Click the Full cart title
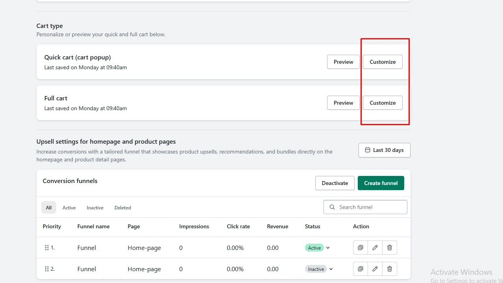This screenshot has height=283, width=503. point(56,98)
